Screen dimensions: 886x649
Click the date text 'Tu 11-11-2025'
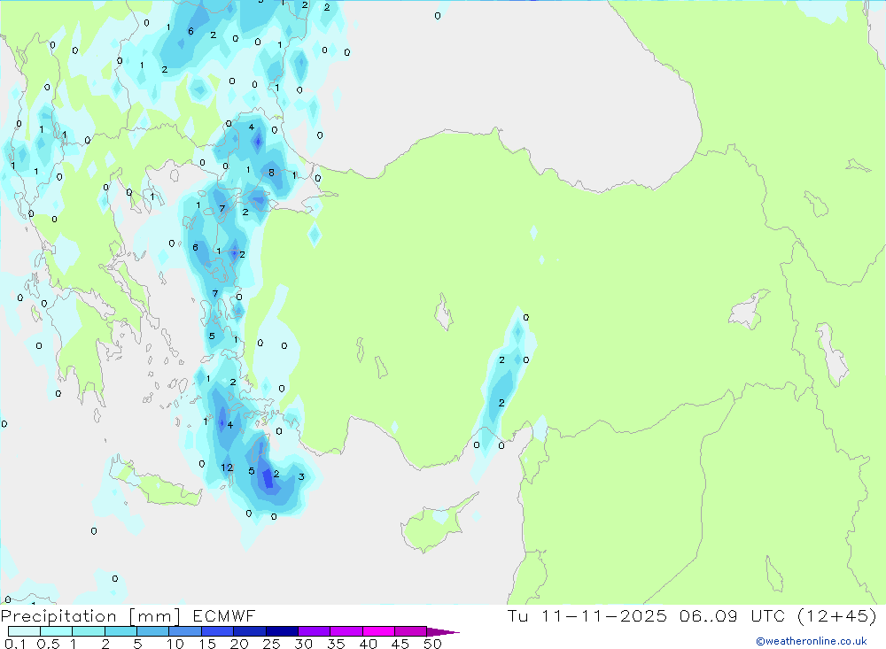click(x=587, y=615)
